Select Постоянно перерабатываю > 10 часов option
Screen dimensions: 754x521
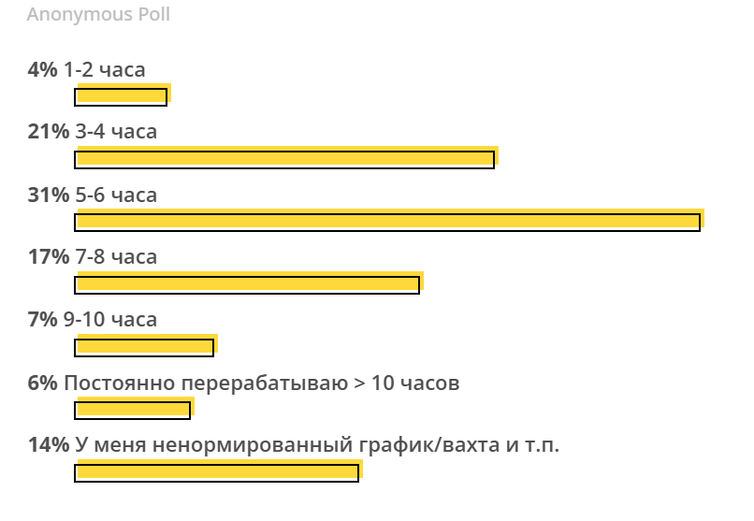(x=262, y=383)
